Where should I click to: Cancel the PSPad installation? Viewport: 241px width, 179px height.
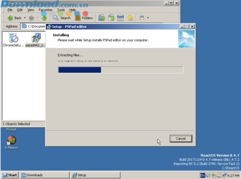point(181,138)
